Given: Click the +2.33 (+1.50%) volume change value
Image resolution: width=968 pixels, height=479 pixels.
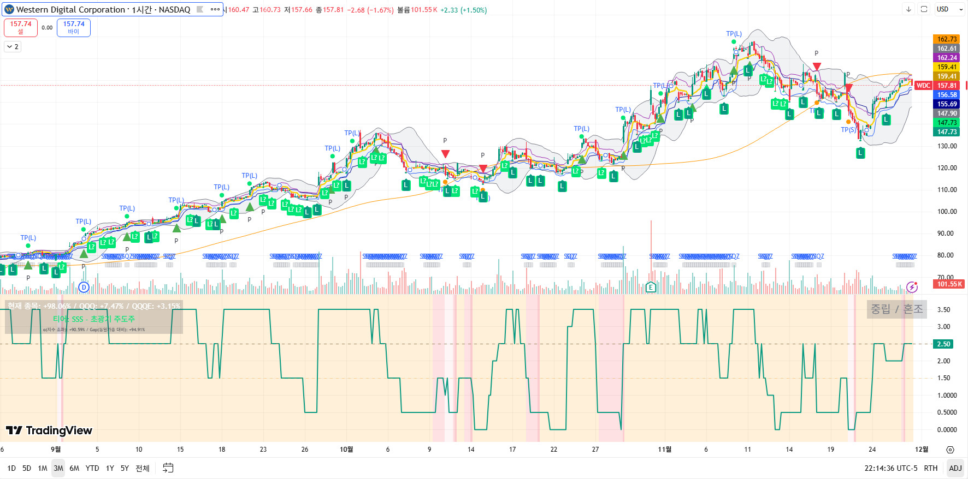Looking at the screenshot, I should click(463, 10).
